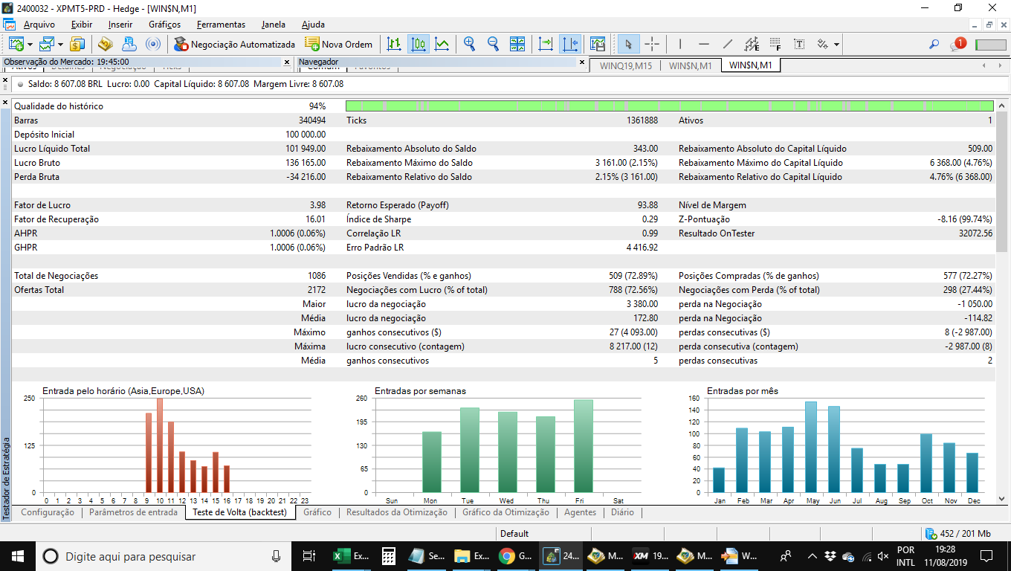The image size is (1011, 571).
Task: Select the inactive WIN$N,M1 chart tab
Action: 691,65
